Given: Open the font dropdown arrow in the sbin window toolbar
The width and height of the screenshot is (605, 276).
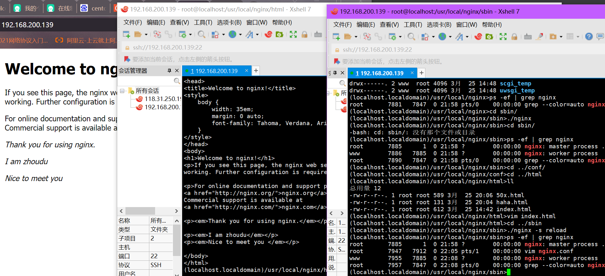Looking at the screenshot, I should 467,37.
